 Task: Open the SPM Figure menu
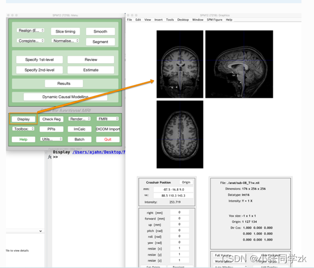[x=214, y=19]
